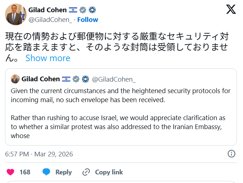243x183 pixels.
Task: Click Gilad Cohen's profile avatar
Action: (x=16, y=14)
